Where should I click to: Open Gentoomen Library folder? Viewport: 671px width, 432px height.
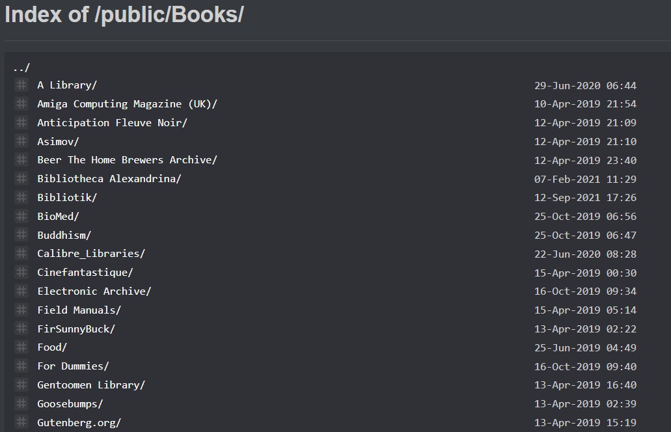click(91, 385)
